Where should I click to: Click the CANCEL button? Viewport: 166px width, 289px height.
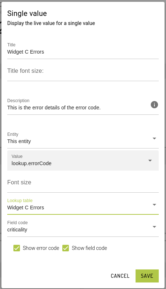[x=120, y=276]
